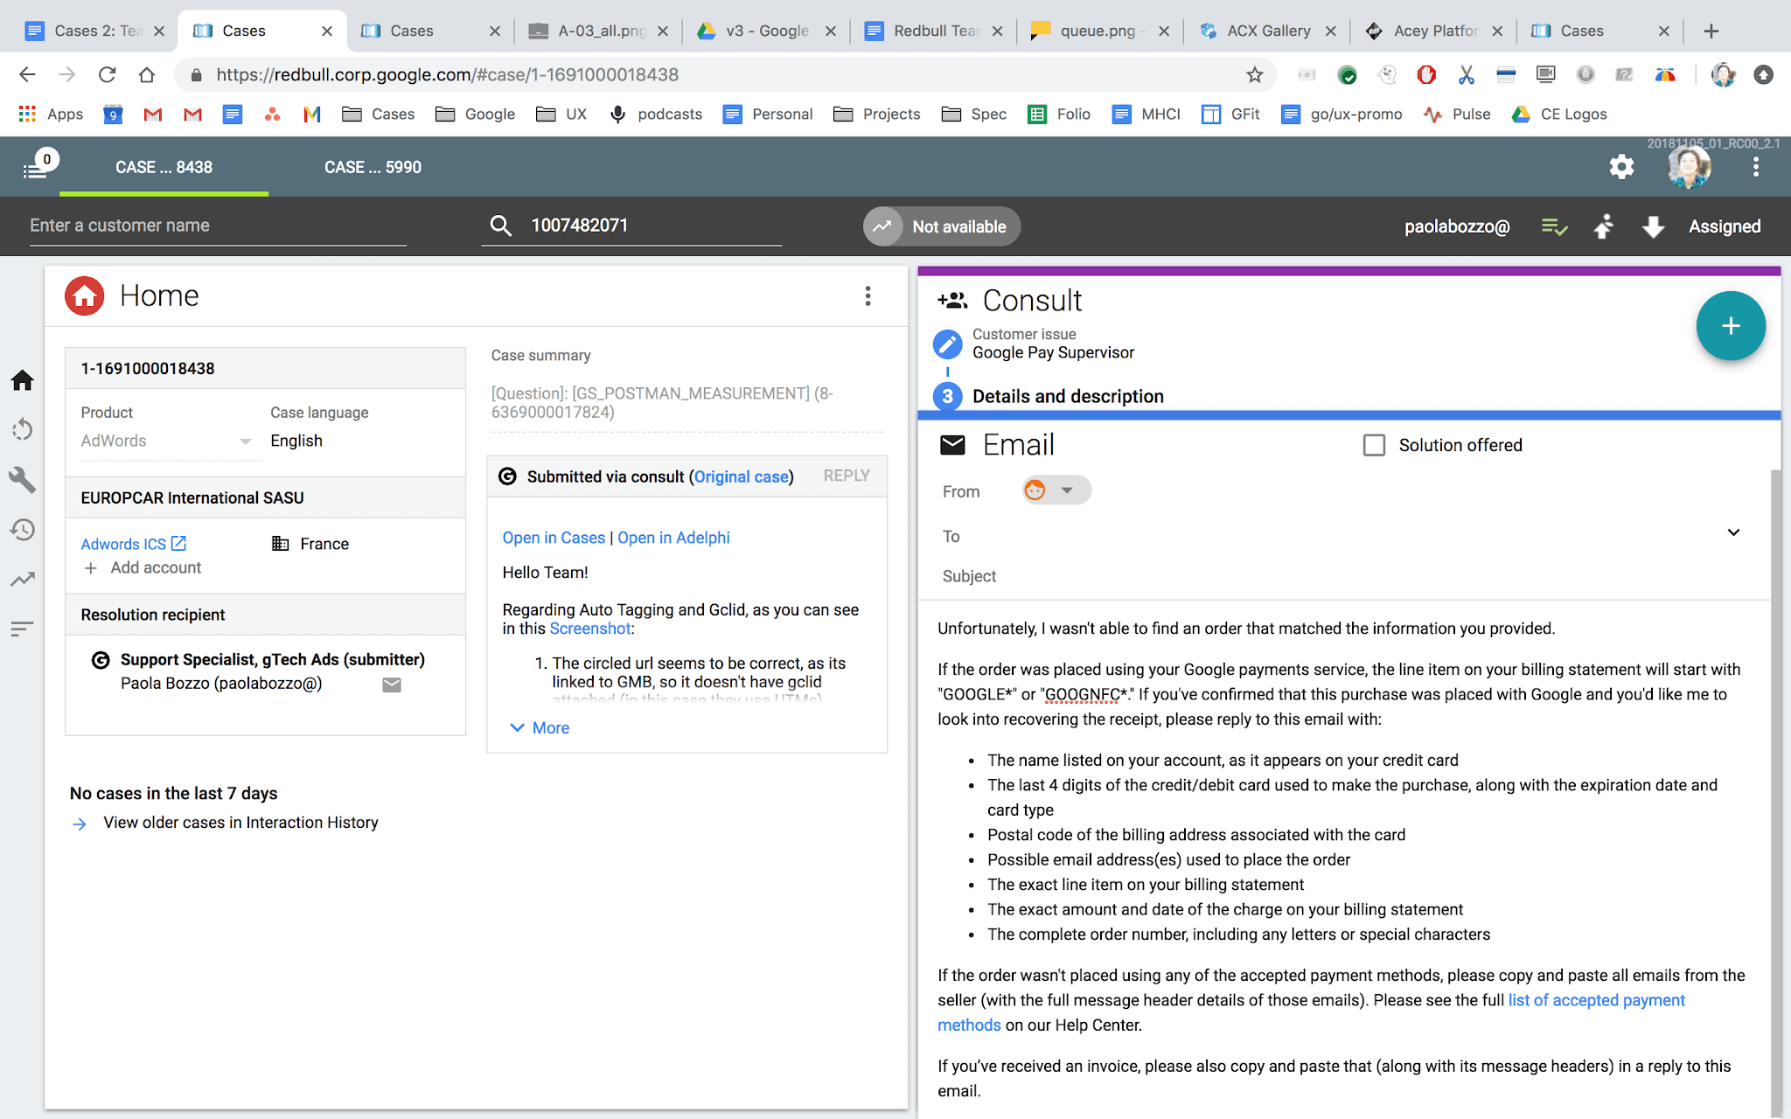Bookmark page with star icon
The image size is (1791, 1119).
tap(1254, 75)
